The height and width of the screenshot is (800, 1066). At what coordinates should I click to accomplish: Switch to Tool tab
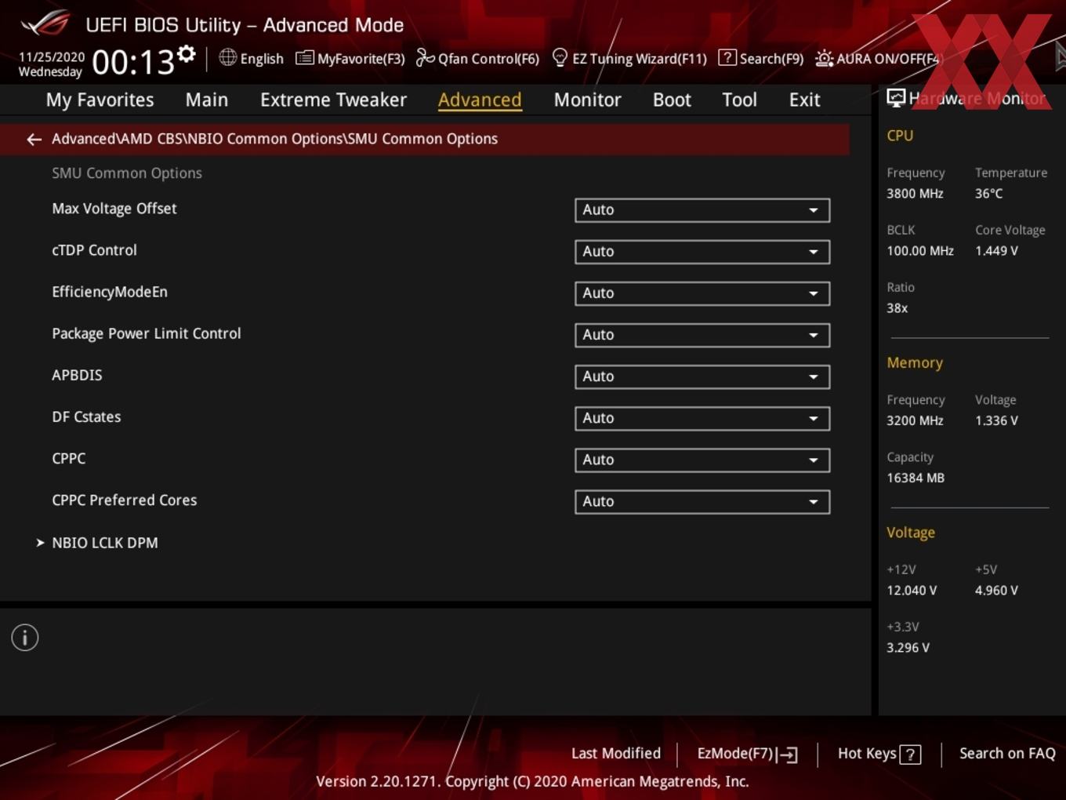coord(739,100)
